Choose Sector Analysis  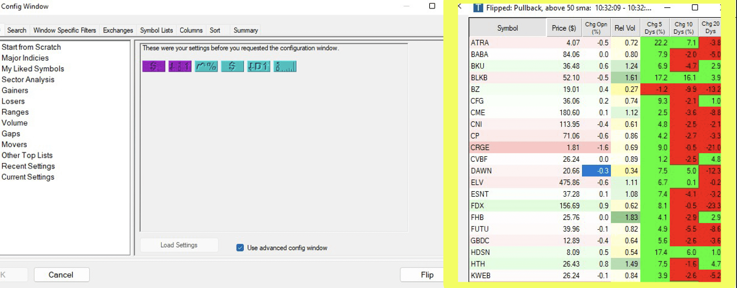(28, 80)
